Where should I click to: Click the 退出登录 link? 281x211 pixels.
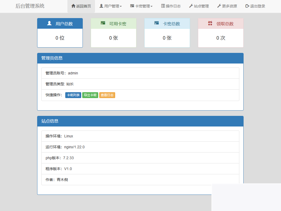point(255,6)
